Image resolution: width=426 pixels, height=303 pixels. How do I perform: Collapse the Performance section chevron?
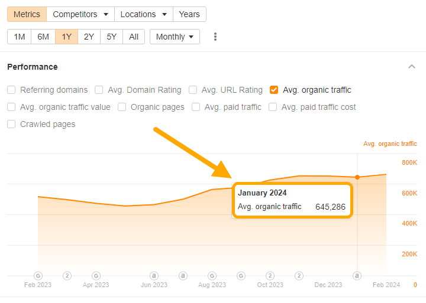(412, 67)
